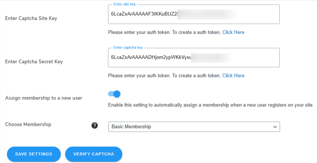
Task: Open the Basic Membership dropdown
Action: (194, 127)
